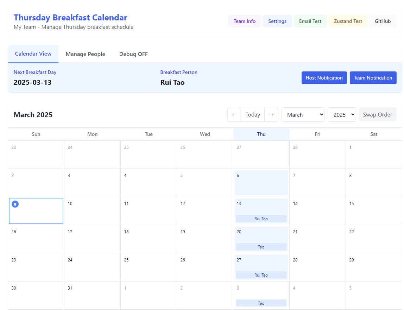Run the Email Test
This screenshot has height=310, width=404.
[310, 21]
